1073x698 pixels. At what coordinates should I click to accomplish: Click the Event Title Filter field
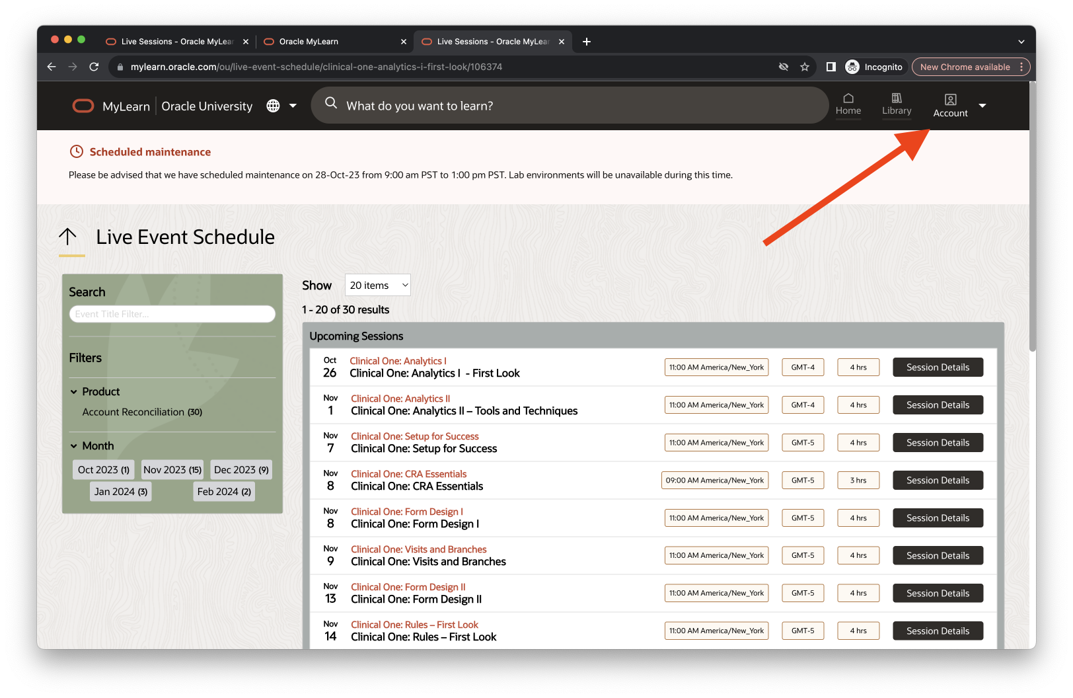tap(172, 314)
